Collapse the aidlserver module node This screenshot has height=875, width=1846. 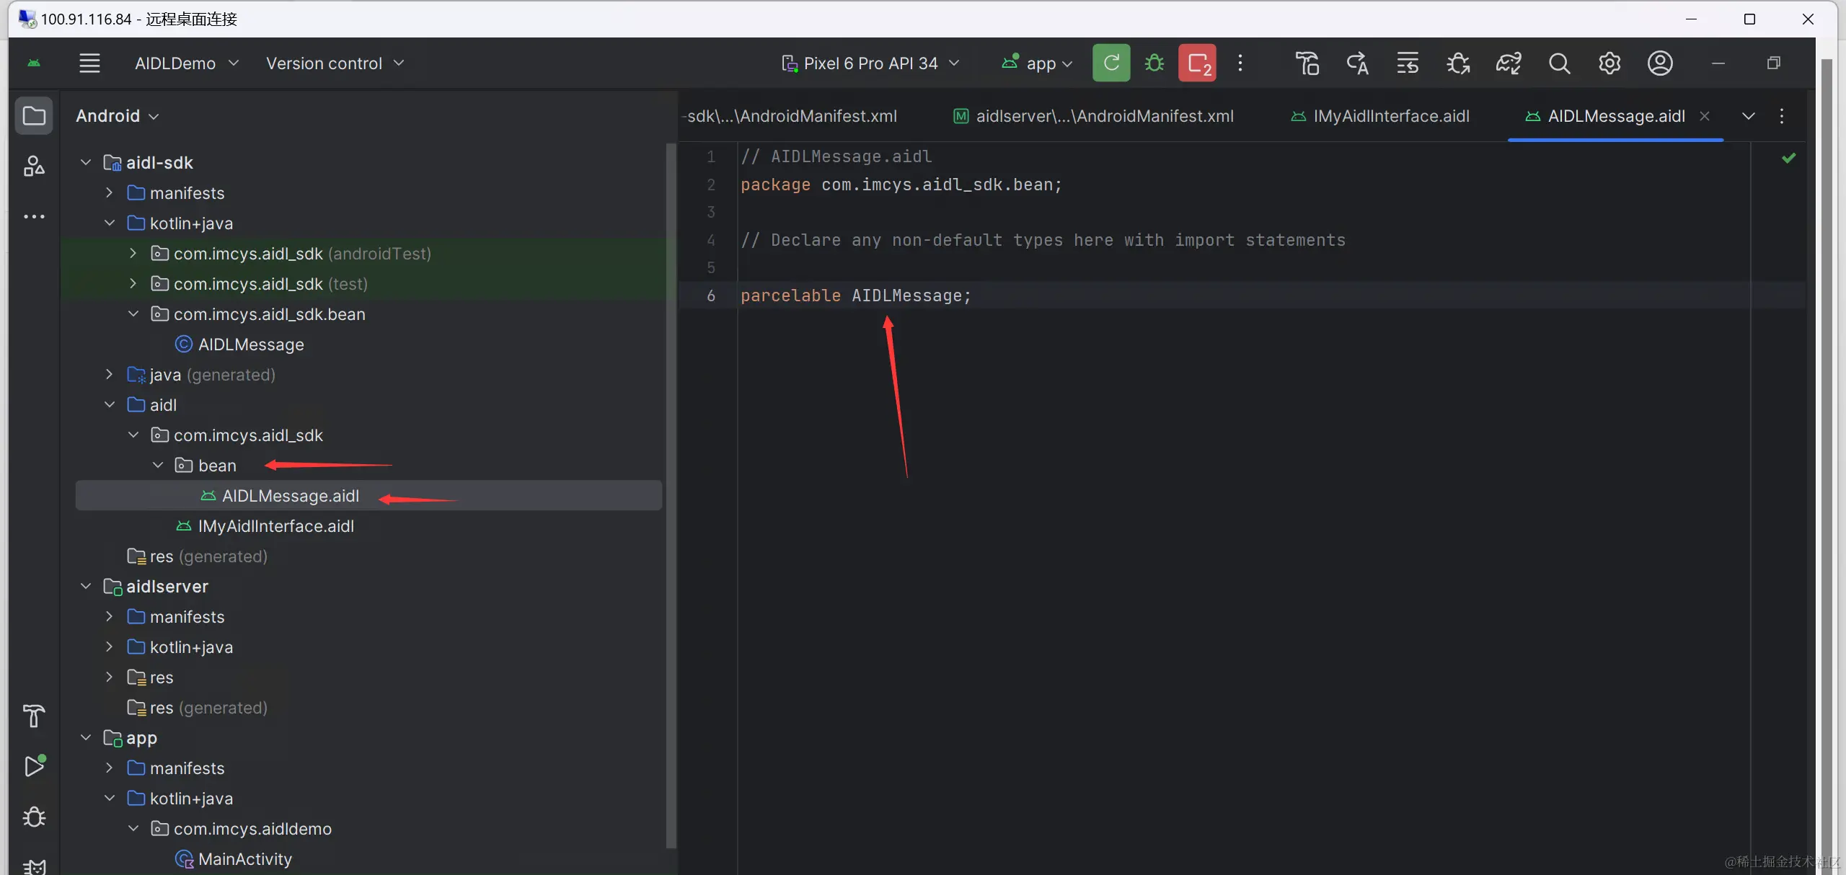pyautogui.click(x=86, y=586)
